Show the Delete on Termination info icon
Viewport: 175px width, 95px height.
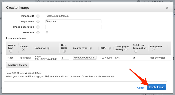(136, 51)
